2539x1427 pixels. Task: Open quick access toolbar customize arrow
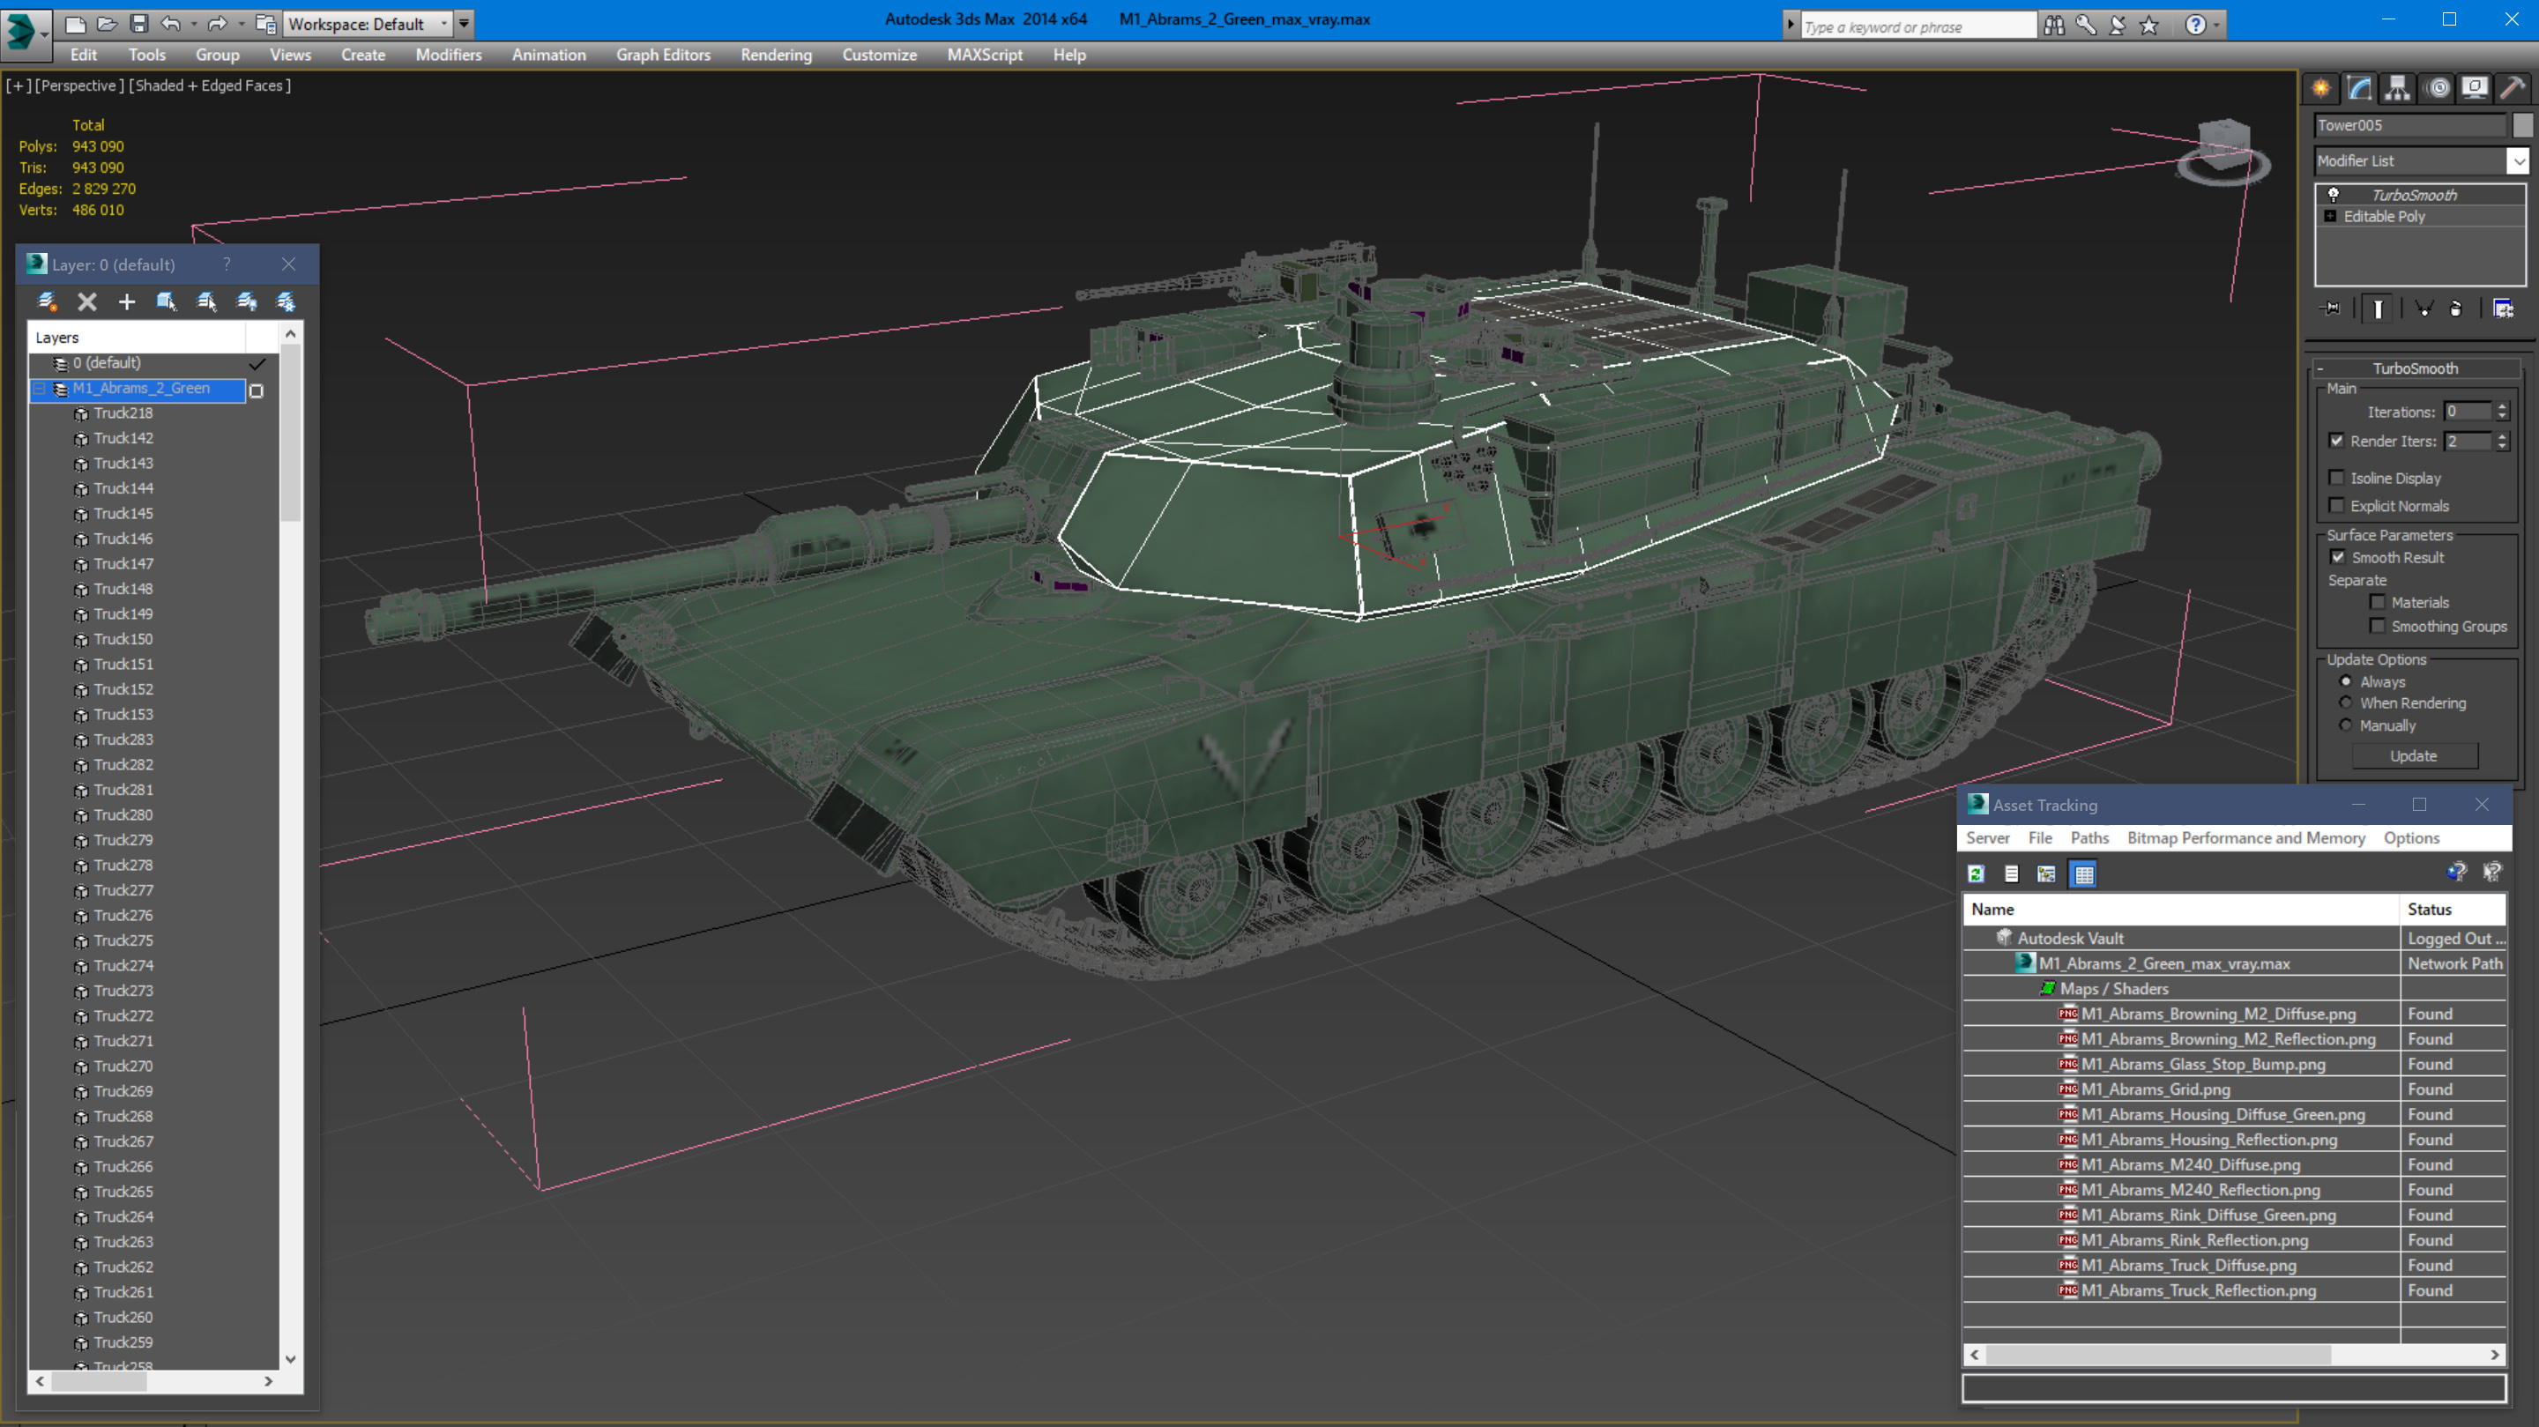(x=465, y=23)
